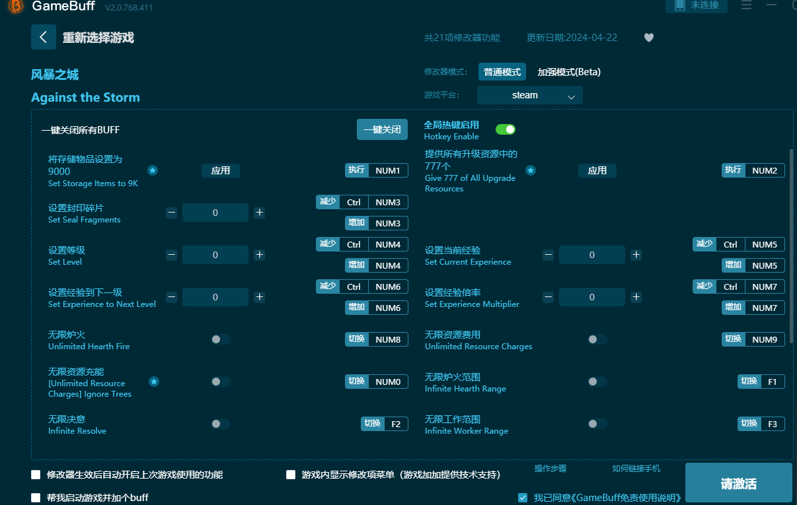The height and width of the screenshot is (505, 797).
Task: Click the back arrow beside 重新选择游戏
Action: (43, 37)
